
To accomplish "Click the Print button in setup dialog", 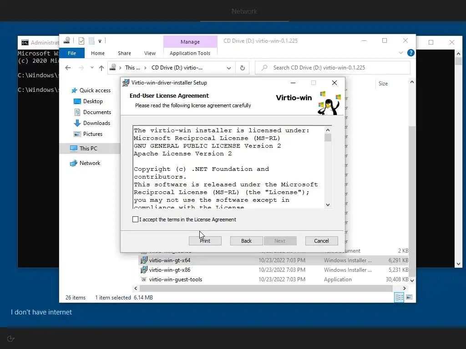I will click(205, 241).
